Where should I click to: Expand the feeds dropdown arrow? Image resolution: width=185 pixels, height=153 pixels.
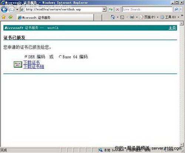127,17
